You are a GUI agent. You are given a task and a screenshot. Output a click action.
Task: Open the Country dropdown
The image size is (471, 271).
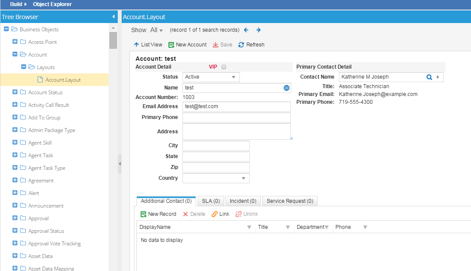point(243,178)
